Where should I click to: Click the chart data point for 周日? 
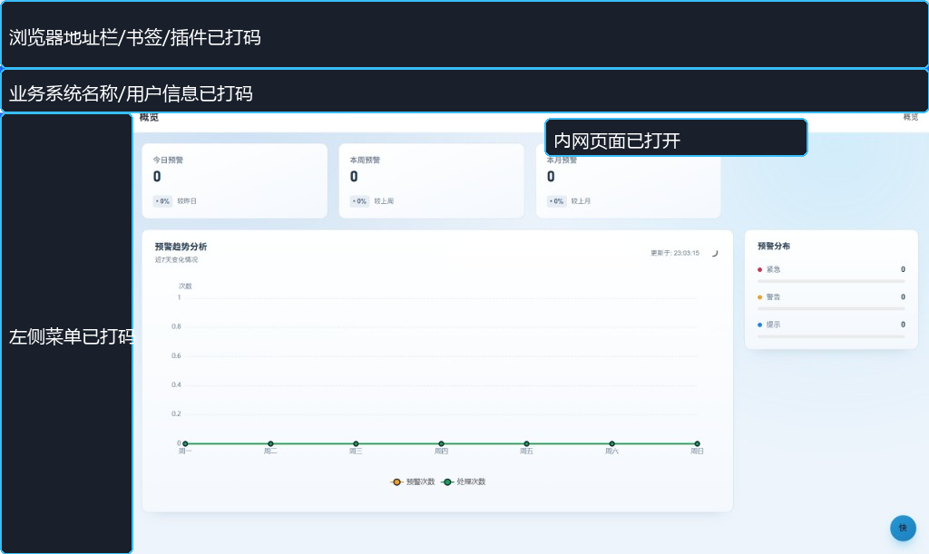pos(698,443)
